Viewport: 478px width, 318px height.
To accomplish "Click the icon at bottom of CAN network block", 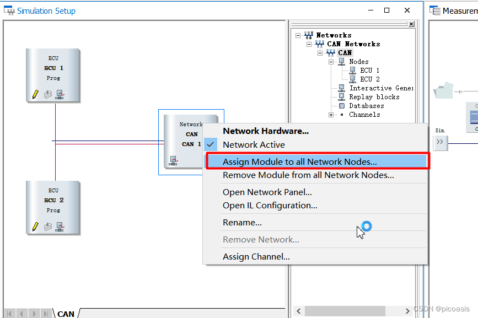I will coord(173,160).
